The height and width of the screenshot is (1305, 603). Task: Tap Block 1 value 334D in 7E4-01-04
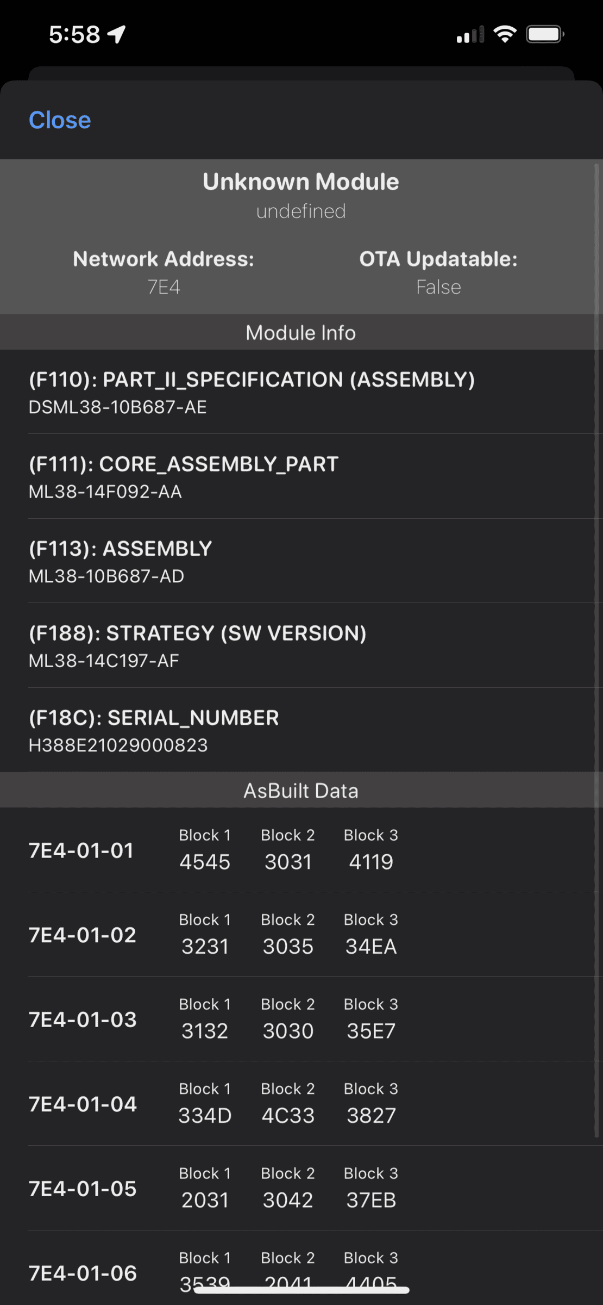(205, 1116)
